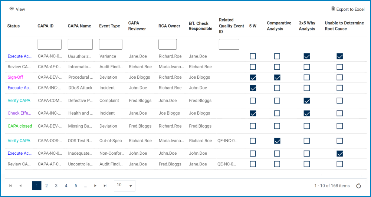
Task: Open the CAPA closed status link
Action: tap(20, 126)
